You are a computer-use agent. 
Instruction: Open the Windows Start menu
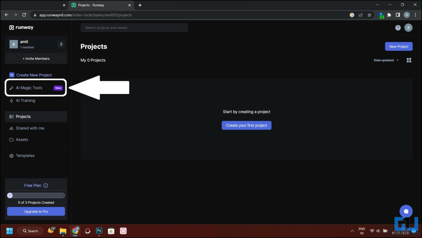[9, 231]
